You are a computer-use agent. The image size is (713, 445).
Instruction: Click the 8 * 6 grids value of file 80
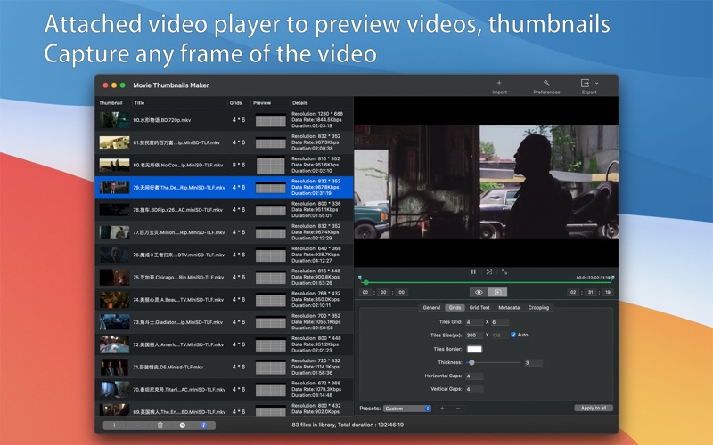[x=239, y=166]
